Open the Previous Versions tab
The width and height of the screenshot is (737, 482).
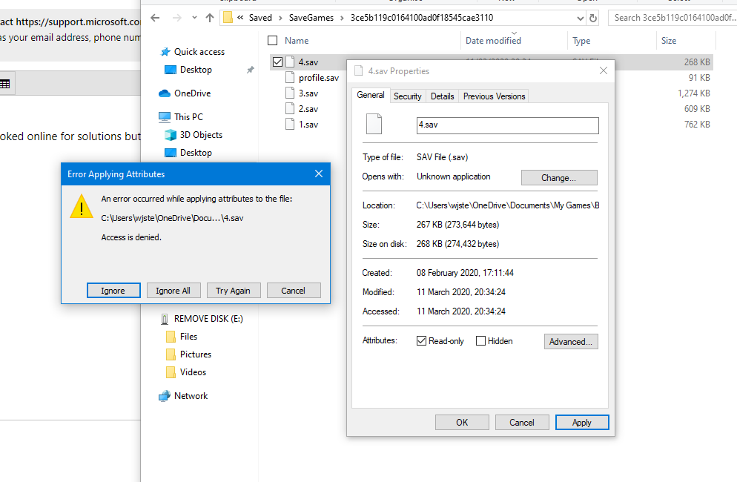coord(494,96)
